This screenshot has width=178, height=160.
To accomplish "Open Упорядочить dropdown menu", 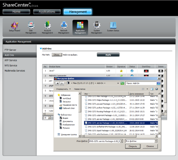I will [63, 89].
